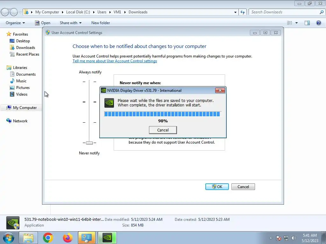Open Windows Explorer from the taskbar

tap(28, 238)
